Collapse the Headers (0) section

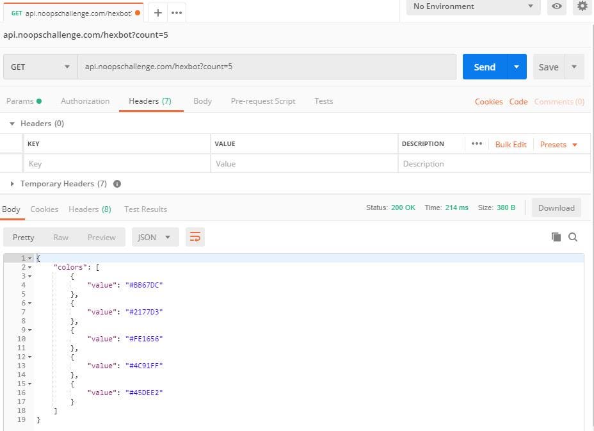[12, 124]
